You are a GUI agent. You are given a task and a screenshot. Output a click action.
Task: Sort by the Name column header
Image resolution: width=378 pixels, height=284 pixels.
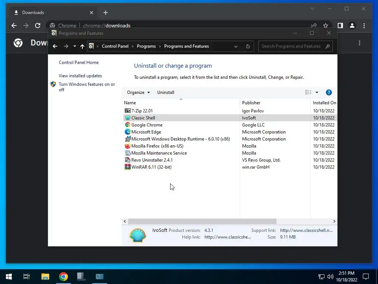coord(181,103)
